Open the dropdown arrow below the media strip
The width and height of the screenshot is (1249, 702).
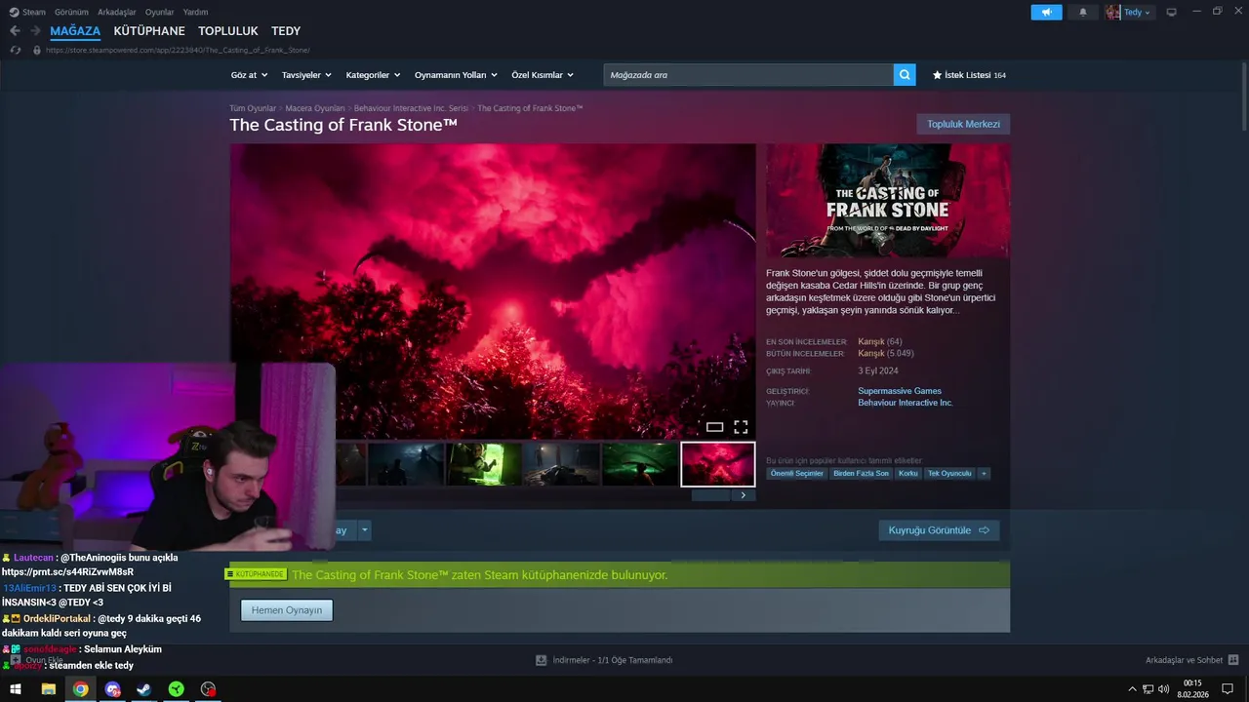point(365,530)
